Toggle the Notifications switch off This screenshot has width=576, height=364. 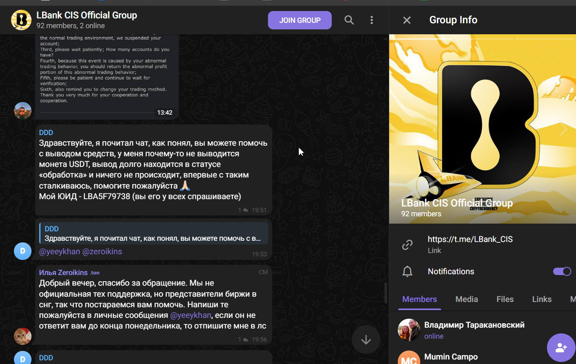click(562, 271)
